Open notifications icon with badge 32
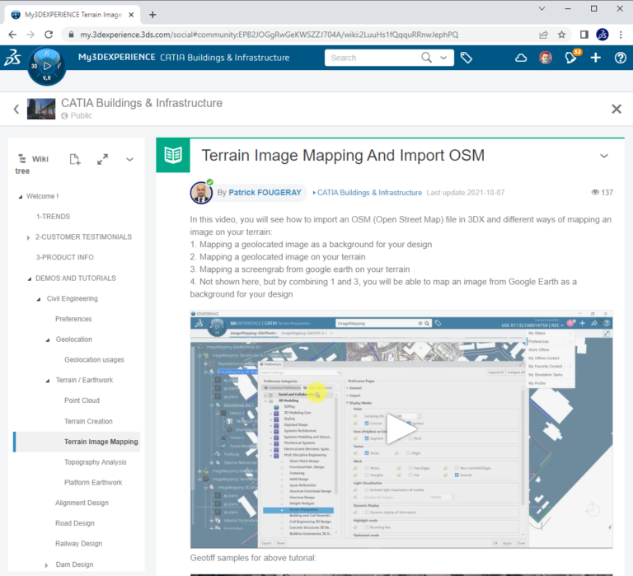633x576 pixels. point(570,58)
